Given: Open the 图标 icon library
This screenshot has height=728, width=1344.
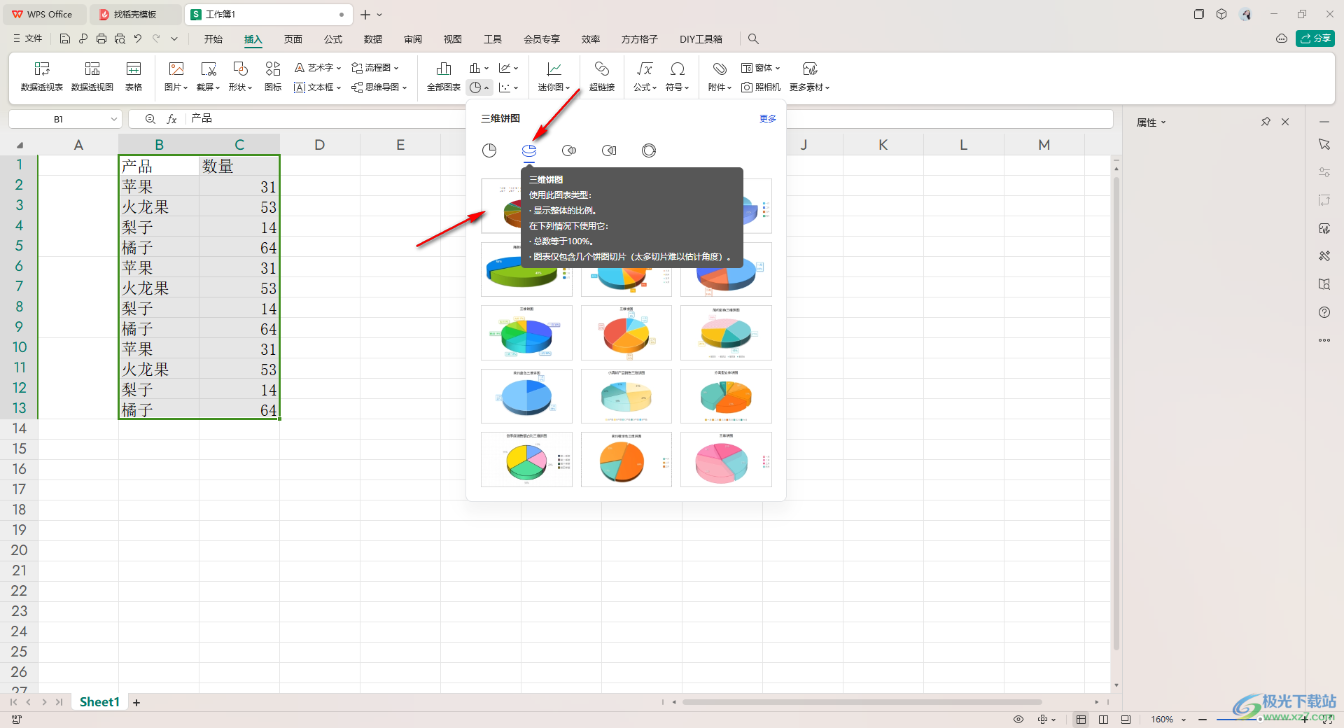Looking at the screenshot, I should [273, 76].
